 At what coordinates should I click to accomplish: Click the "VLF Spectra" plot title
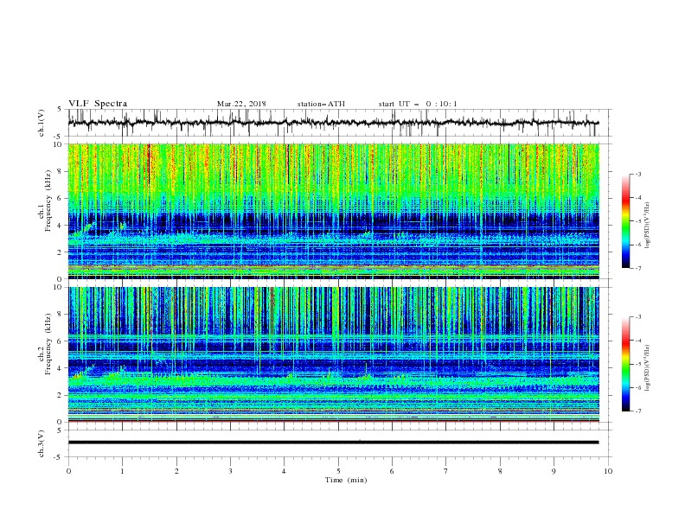tap(98, 104)
